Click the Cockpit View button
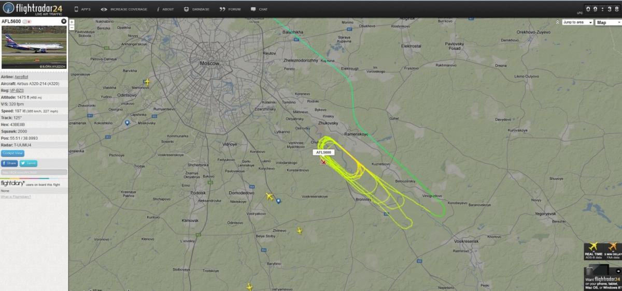The height and width of the screenshot is (291, 622). tap(12, 153)
